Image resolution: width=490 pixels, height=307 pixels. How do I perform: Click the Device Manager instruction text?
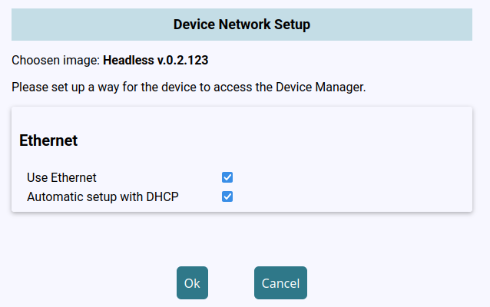[188, 87]
